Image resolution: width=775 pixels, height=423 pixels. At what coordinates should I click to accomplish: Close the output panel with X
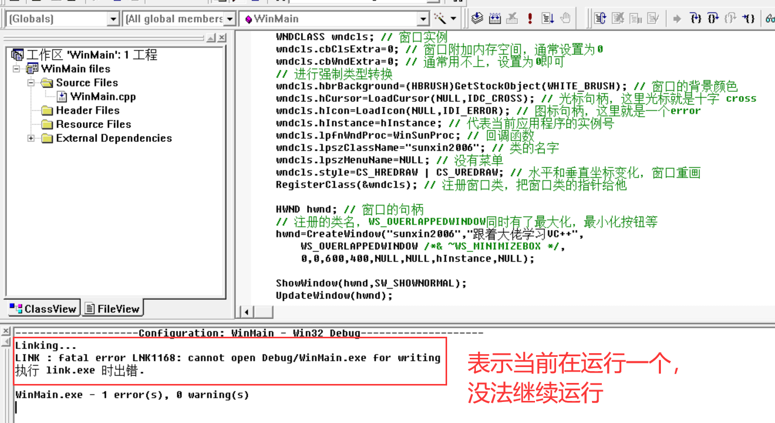pos(6,332)
